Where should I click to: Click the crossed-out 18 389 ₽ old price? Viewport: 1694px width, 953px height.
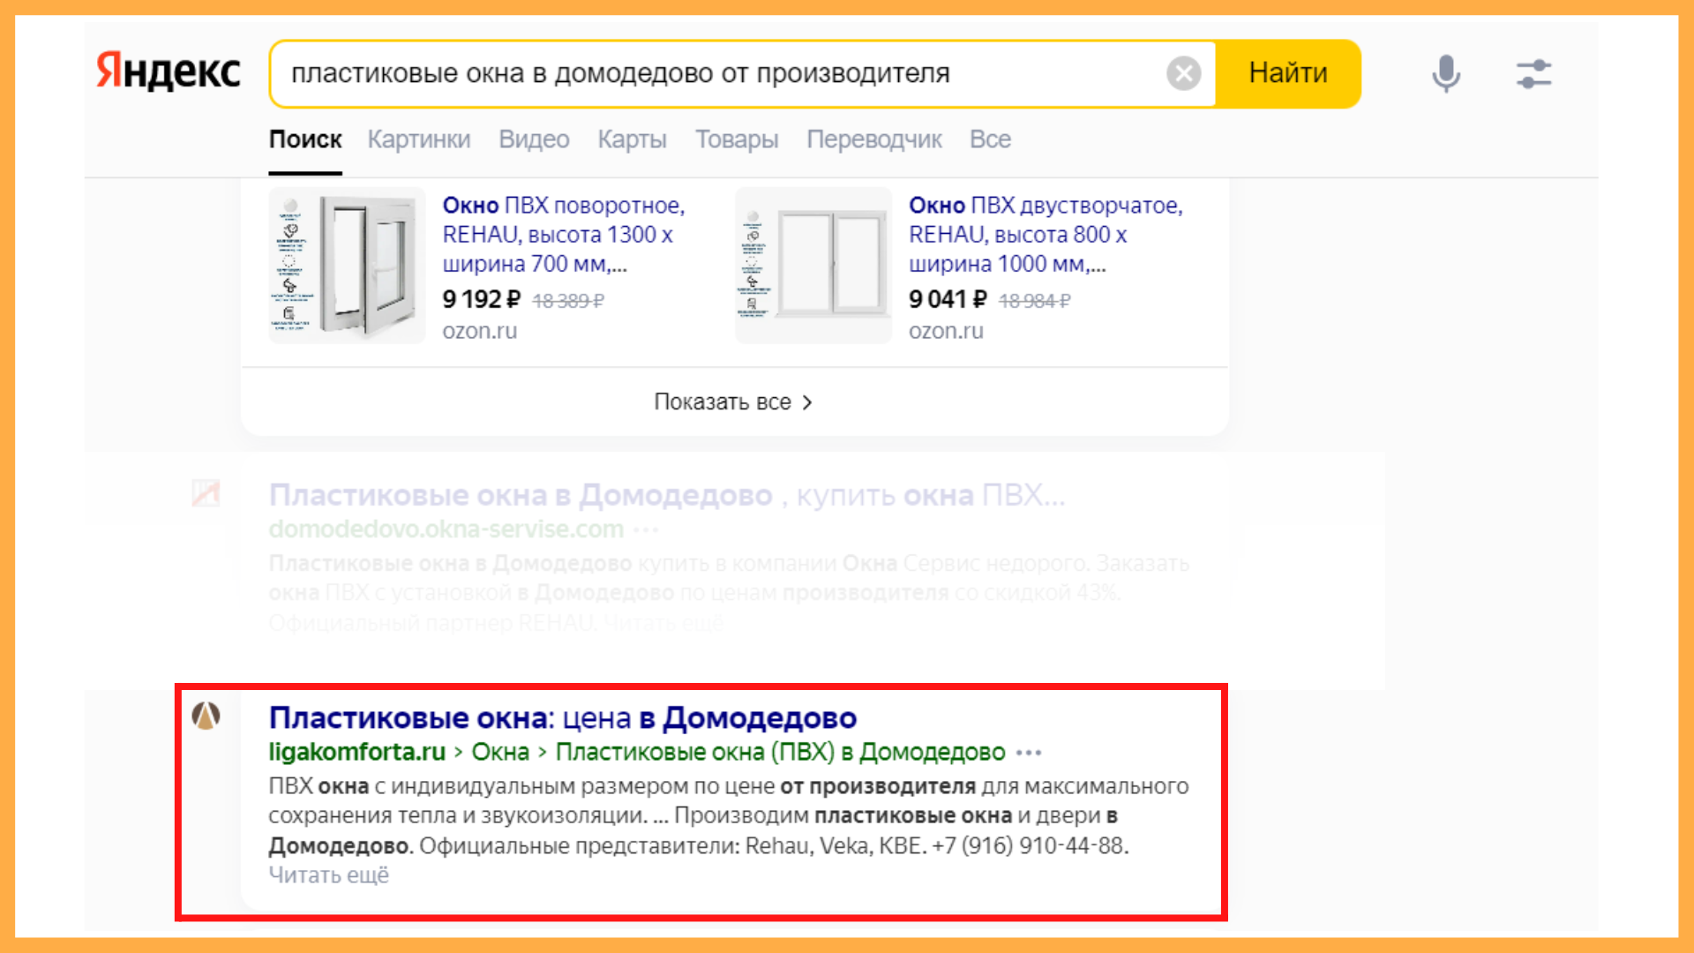tap(568, 301)
